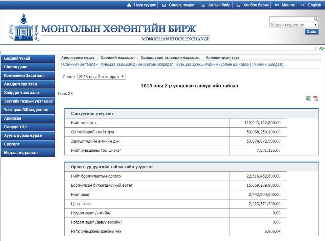The image size is (325, 241).
Task: Go to Нүүр хуудас home link
Action: point(145,5)
